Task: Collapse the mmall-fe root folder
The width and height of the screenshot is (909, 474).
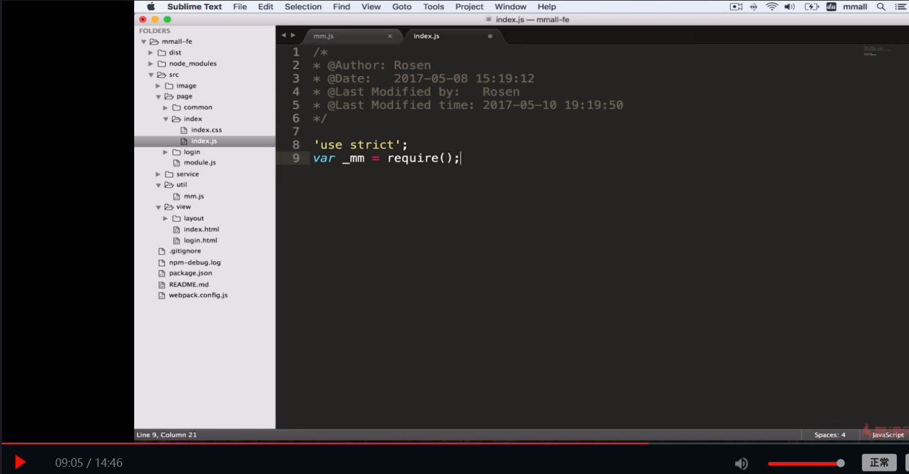Action: click(144, 42)
